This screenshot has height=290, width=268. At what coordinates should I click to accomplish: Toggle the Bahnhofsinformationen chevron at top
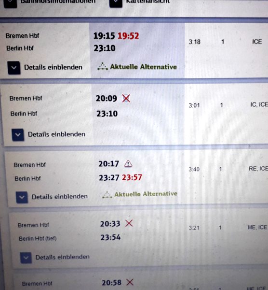tap(10, 3)
